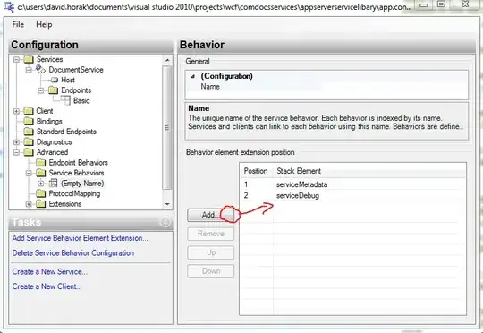
Task: Click the Down button
Action: (211, 271)
